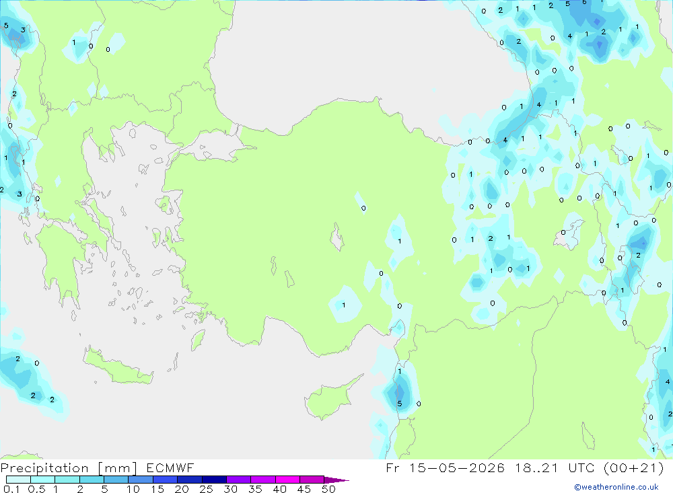Click Lake Van in eastern Turkey

569,235
